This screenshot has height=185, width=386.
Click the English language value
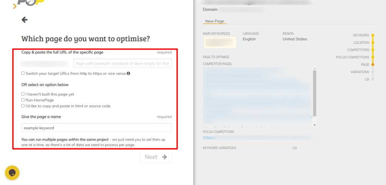coord(249,39)
